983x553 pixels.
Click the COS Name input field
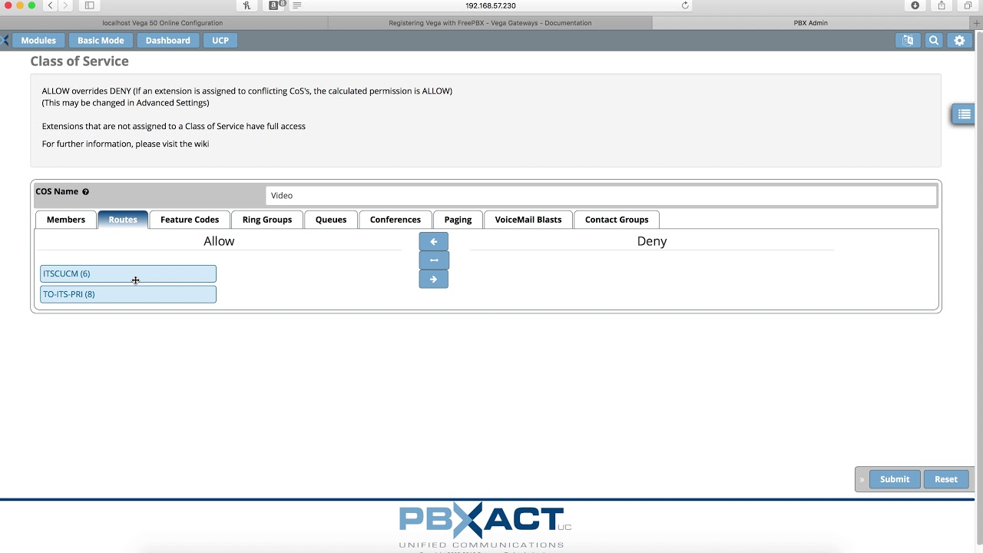601,196
